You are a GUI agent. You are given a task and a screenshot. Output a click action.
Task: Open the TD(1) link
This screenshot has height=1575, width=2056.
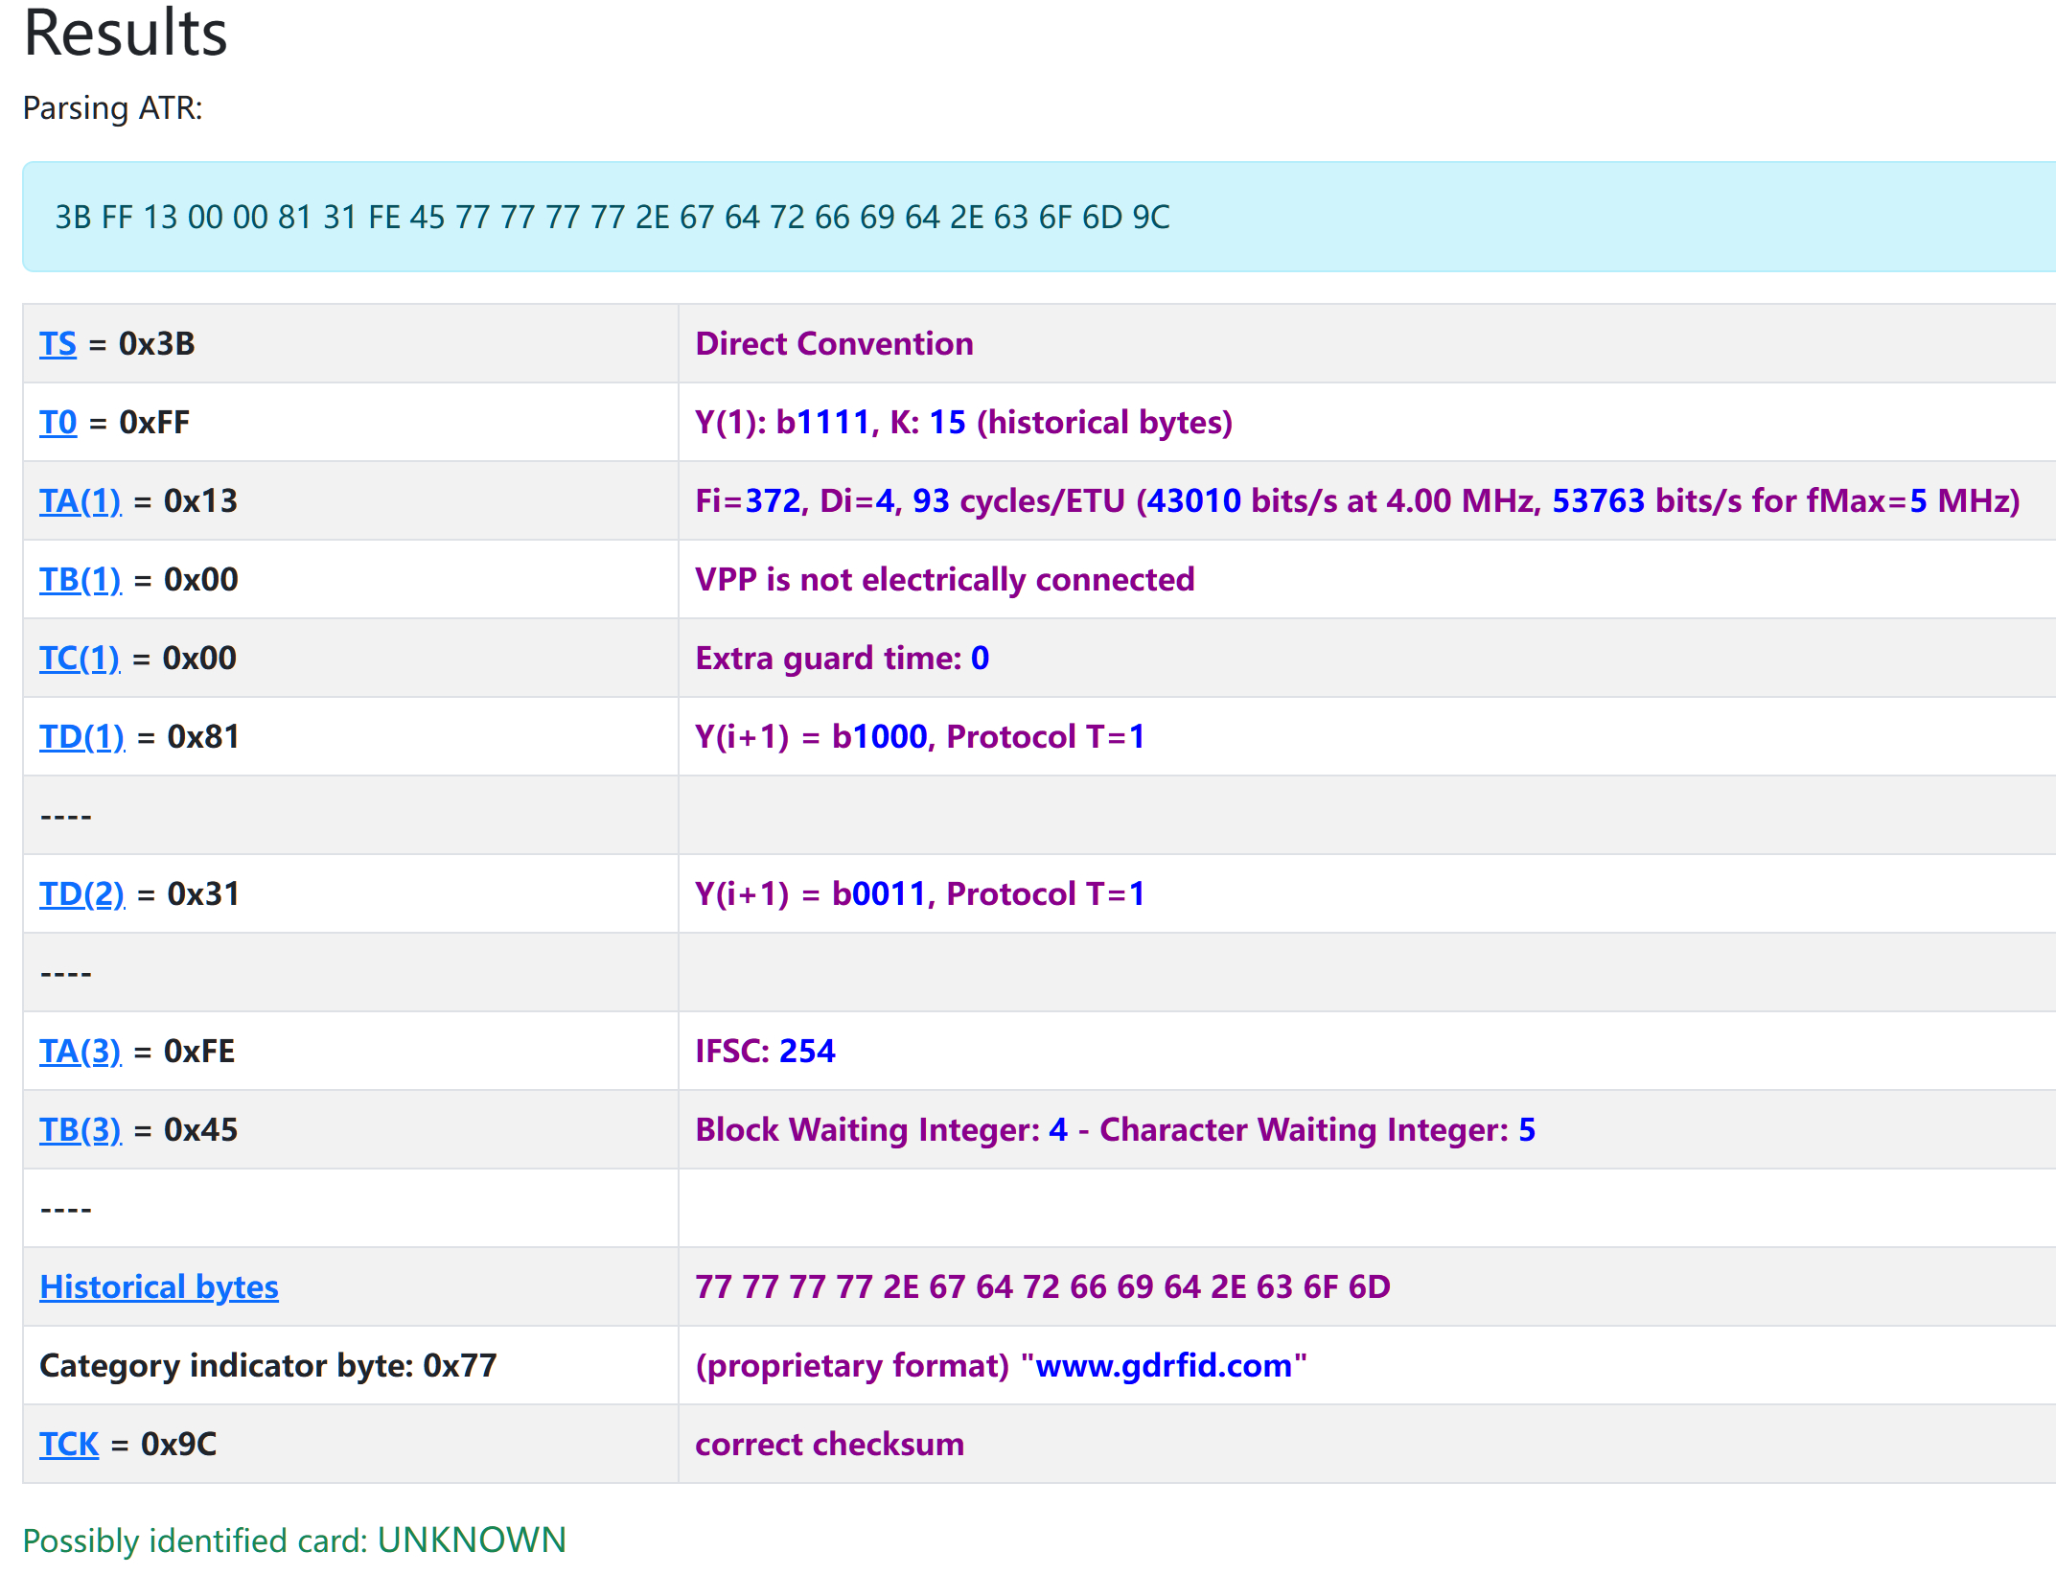(x=82, y=737)
